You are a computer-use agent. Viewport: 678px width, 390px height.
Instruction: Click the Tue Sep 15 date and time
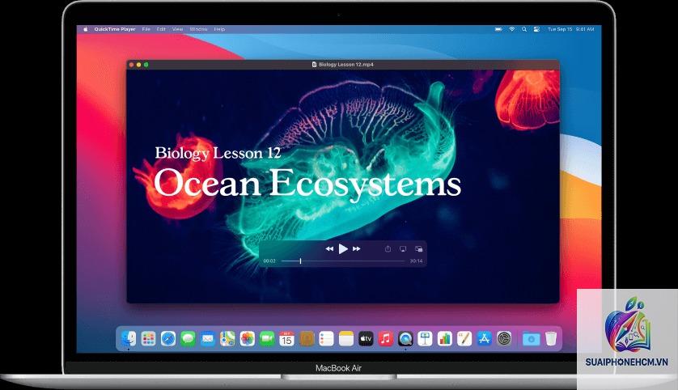point(570,29)
